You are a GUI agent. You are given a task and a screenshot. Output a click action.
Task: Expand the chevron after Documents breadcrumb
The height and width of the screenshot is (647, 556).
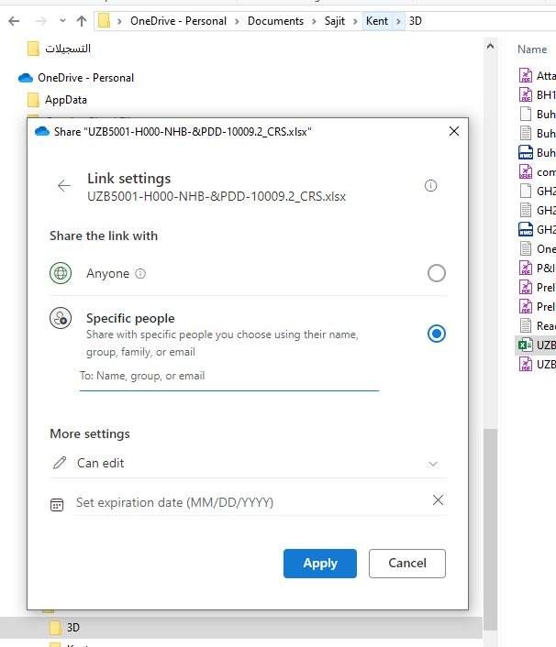(314, 21)
